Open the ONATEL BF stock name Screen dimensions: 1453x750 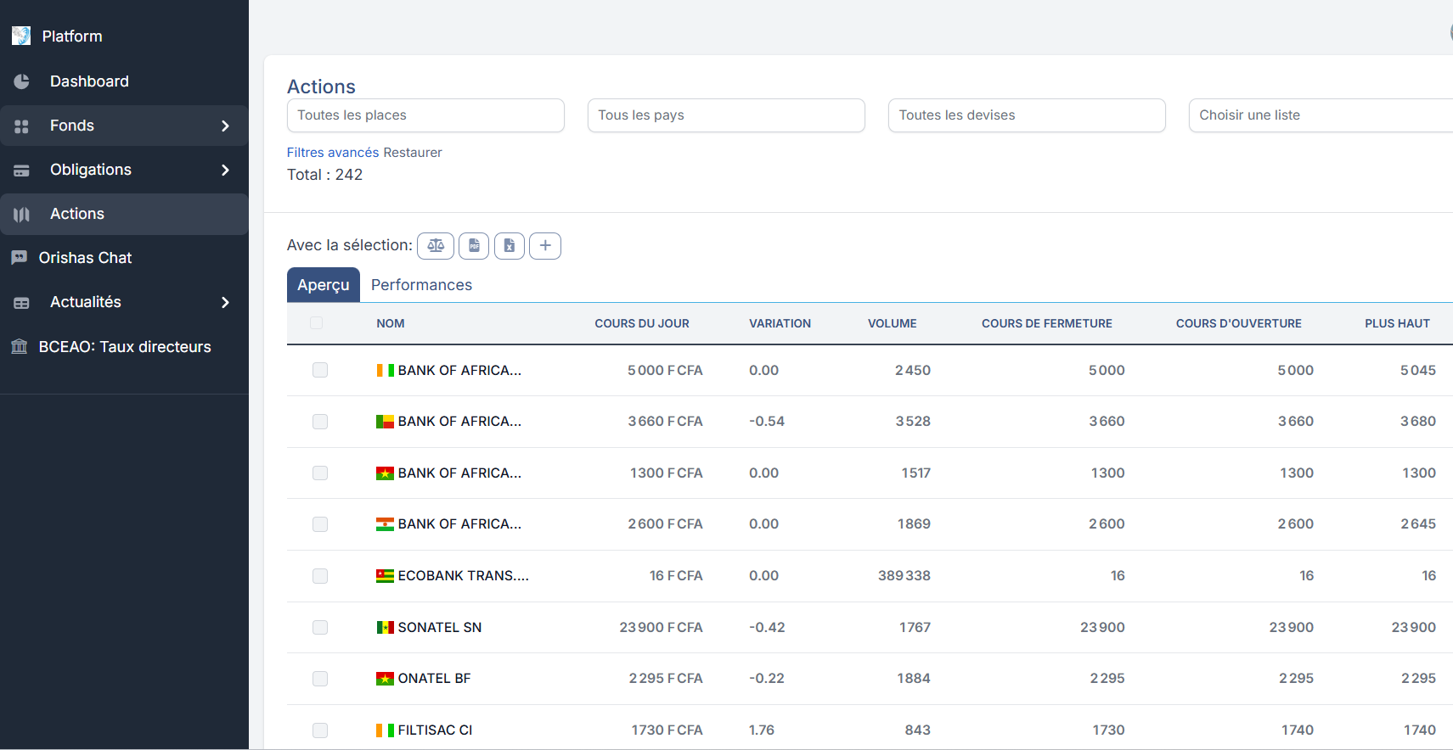click(x=434, y=679)
